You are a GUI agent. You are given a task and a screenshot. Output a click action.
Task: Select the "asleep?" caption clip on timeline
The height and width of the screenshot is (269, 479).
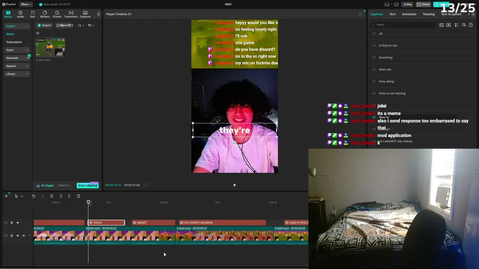(153, 223)
